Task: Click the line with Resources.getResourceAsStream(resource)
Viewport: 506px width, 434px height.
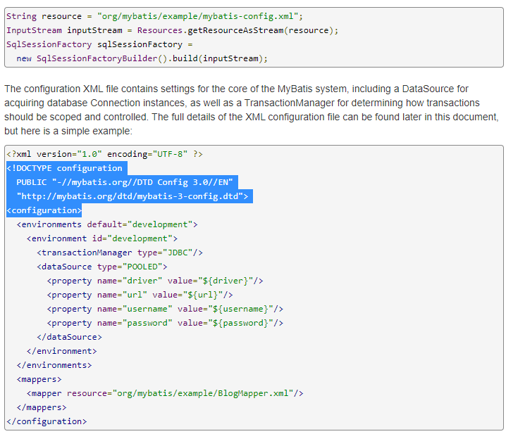Action: pos(173,31)
